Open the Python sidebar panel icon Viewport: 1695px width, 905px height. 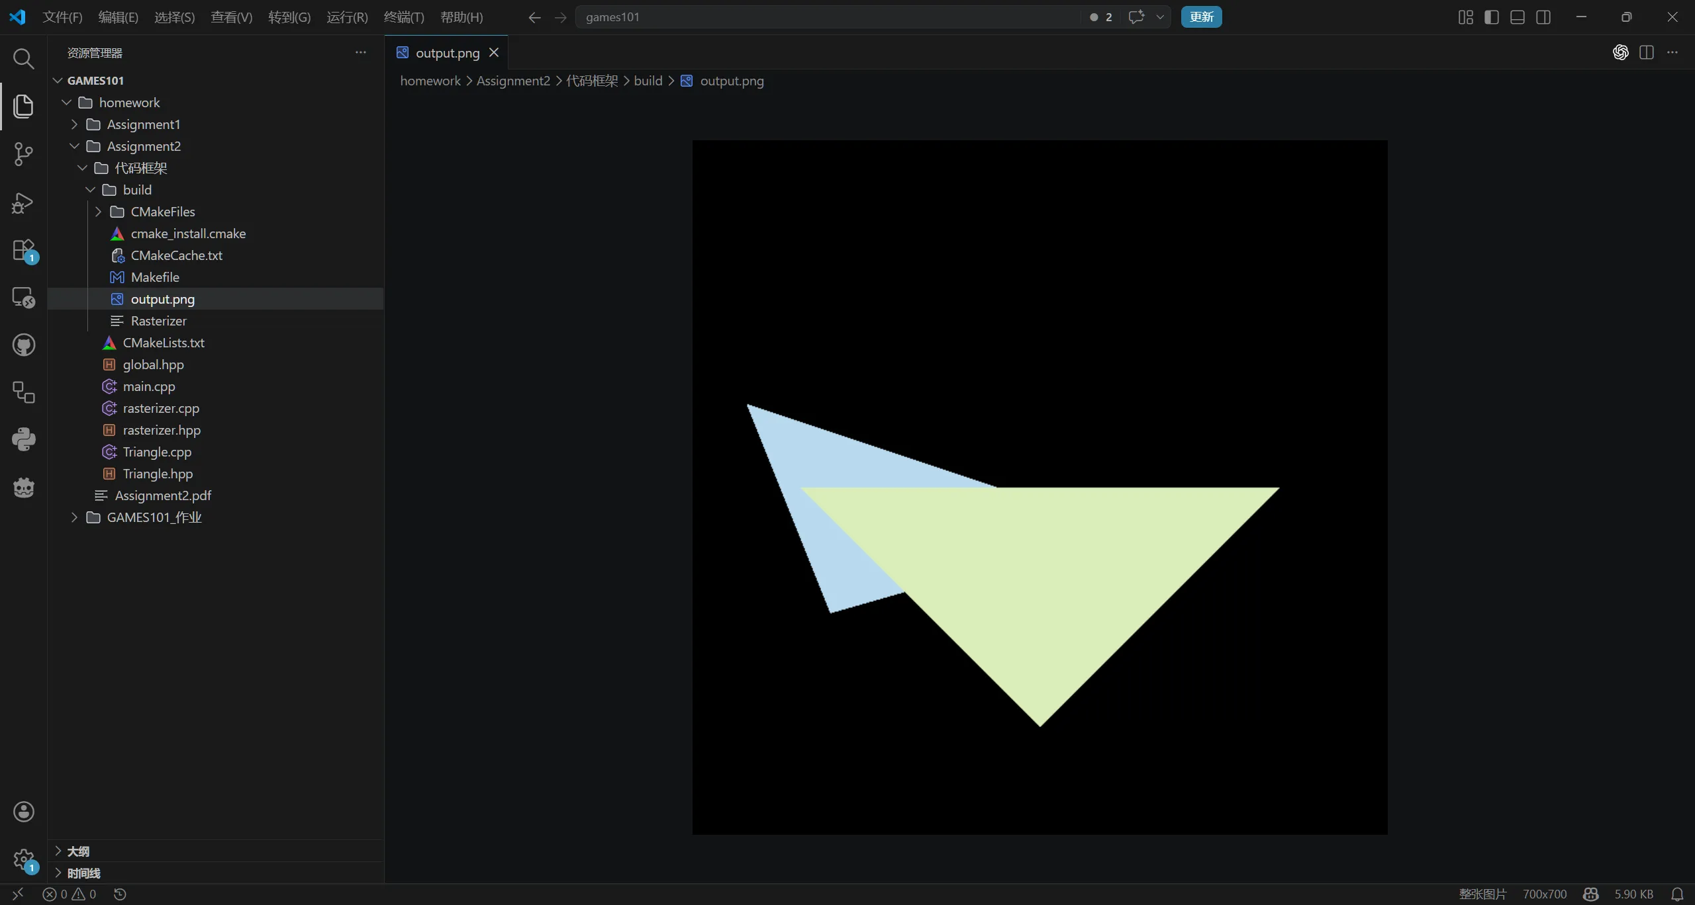pyautogui.click(x=23, y=439)
